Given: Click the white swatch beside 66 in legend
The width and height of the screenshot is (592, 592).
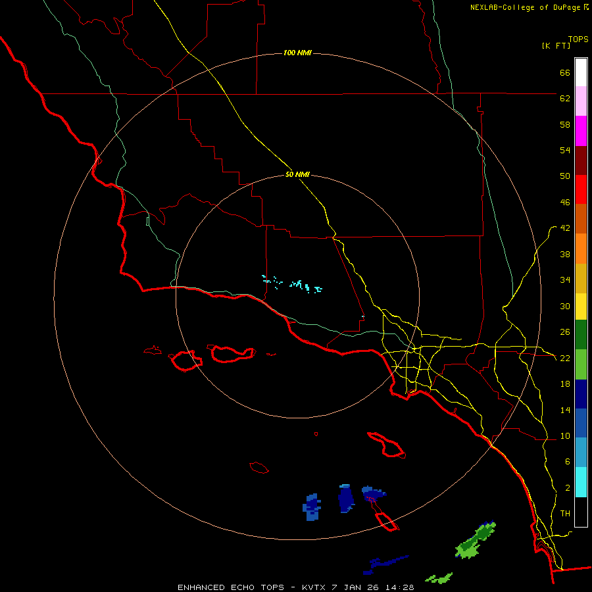Looking at the screenshot, I should click(581, 72).
